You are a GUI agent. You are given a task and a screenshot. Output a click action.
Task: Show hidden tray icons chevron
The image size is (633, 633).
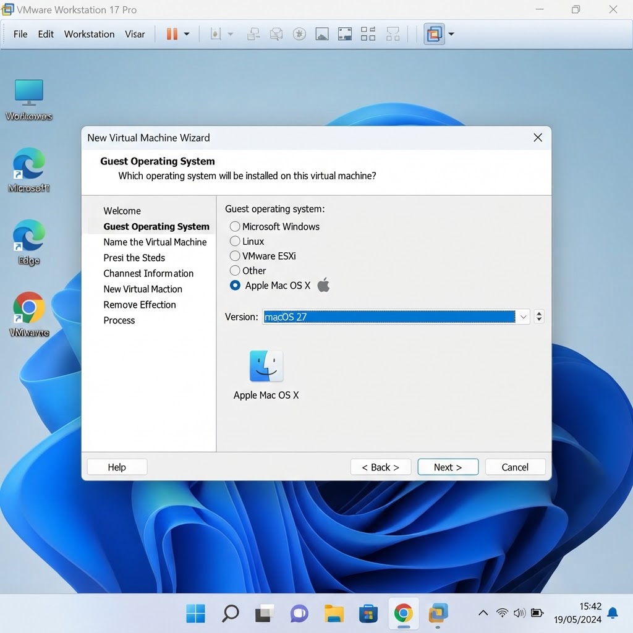pyautogui.click(x=483, y=613)
